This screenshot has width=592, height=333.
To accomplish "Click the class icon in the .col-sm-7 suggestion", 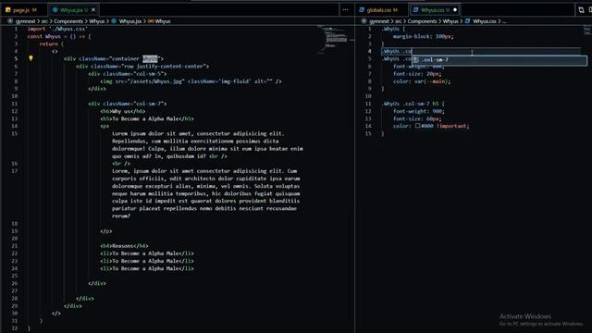I will [x=416, y=60].
